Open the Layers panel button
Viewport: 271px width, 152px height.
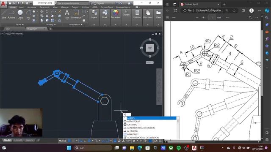(x=94, y=14)
